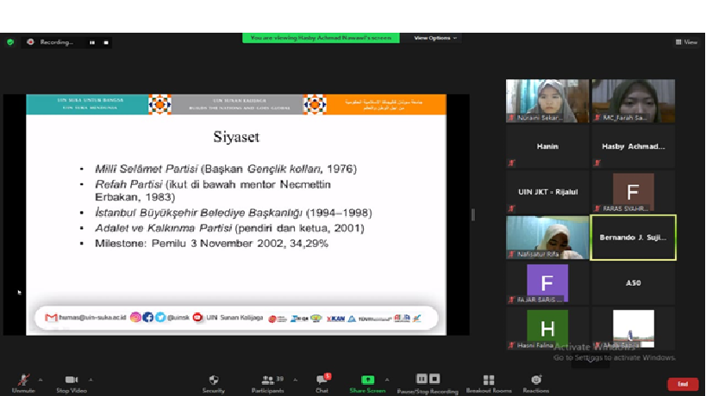Click the red Recording indicator icon
Viewport: 706px width, 396px height.
(x=30, y=42)
